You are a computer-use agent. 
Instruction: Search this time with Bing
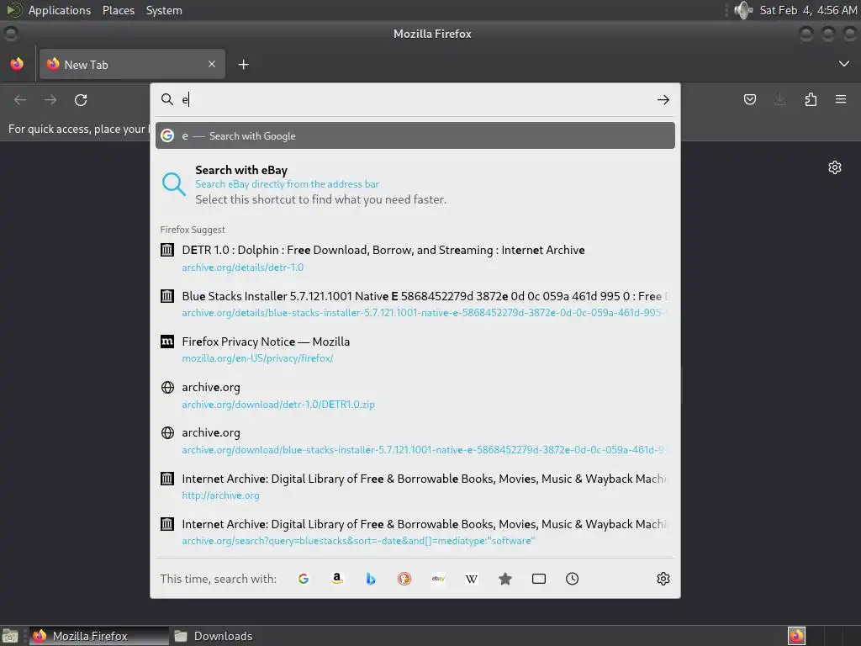click(371, 579)
